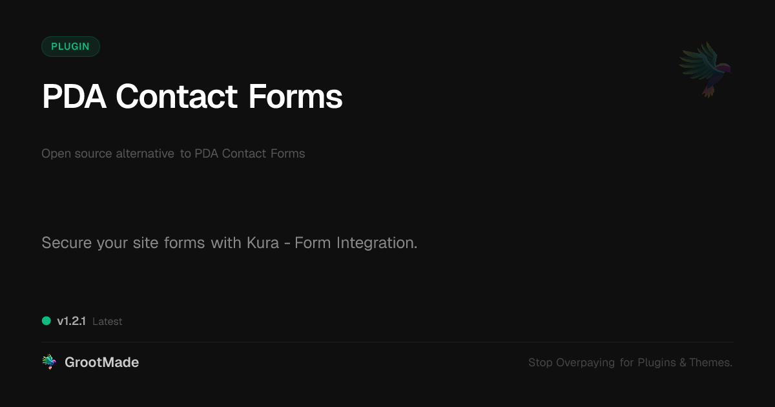Click the word alternative in the subtitle

145,154
